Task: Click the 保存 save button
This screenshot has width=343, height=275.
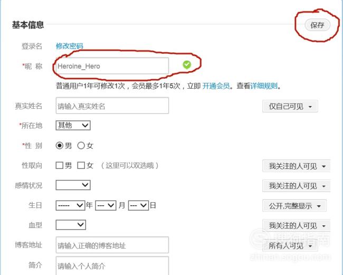Action: [317, 25]
